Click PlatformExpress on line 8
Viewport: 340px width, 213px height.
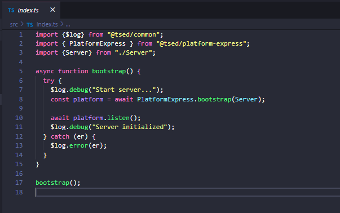pos(165,100)
